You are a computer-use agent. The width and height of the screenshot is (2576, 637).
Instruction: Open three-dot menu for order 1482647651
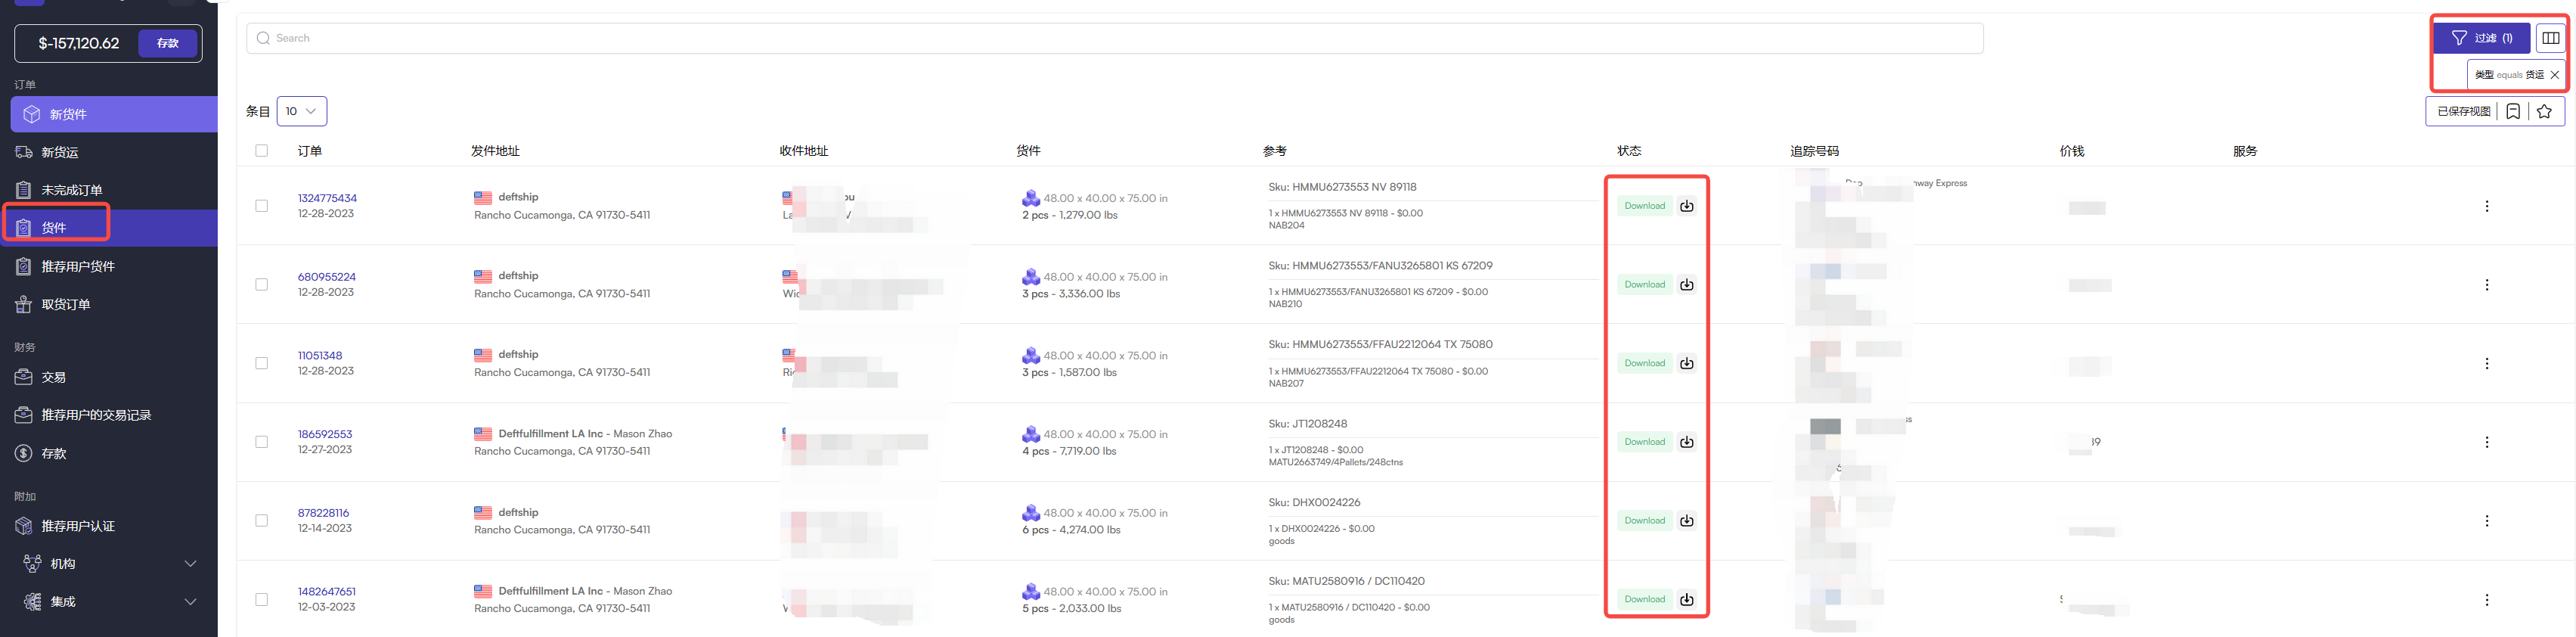[x=2486, y=600]
